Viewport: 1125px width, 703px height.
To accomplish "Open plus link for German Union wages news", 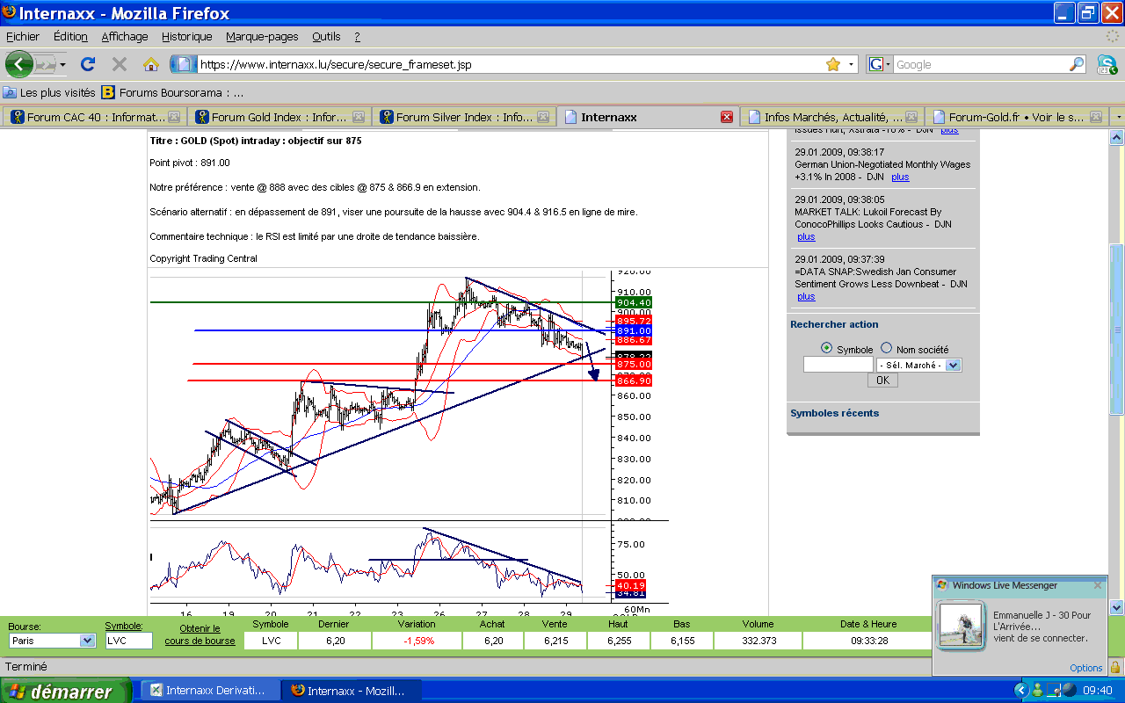I will tap(900, 177).
